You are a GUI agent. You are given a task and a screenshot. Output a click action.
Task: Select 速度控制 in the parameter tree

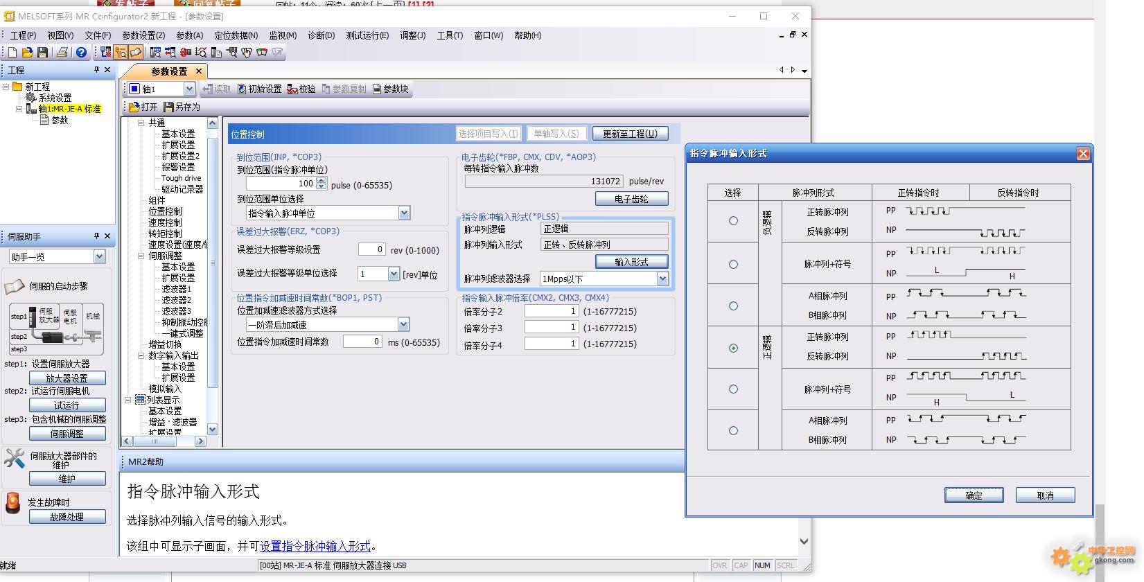(165, 222)
